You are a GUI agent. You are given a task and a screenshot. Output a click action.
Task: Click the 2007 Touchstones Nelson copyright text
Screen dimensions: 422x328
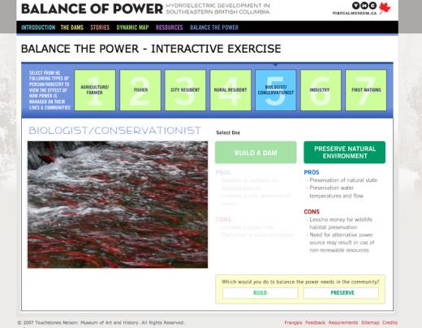[x=101, y=322]
